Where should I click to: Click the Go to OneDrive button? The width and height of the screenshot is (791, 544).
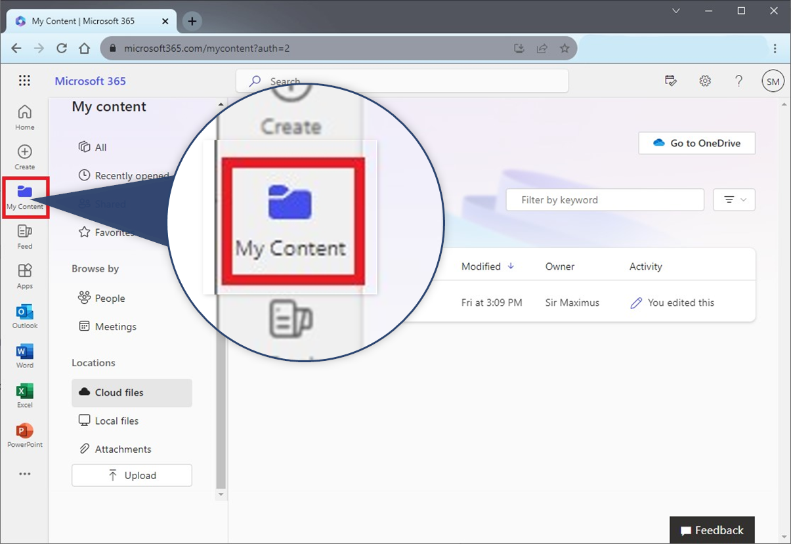point(696,143)
